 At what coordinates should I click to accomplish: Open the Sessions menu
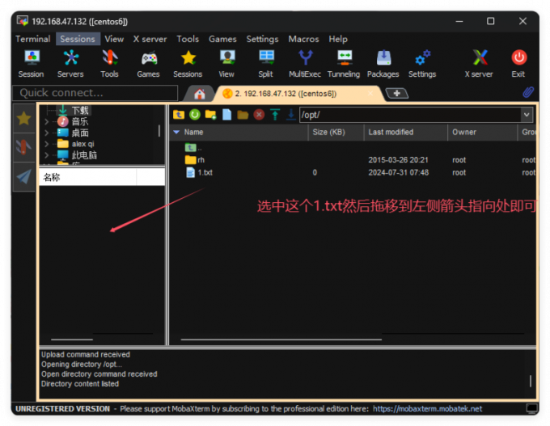coord(78,39)
